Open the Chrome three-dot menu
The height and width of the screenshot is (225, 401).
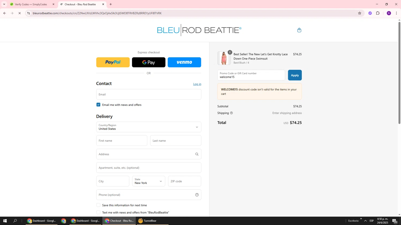(396, 13)
